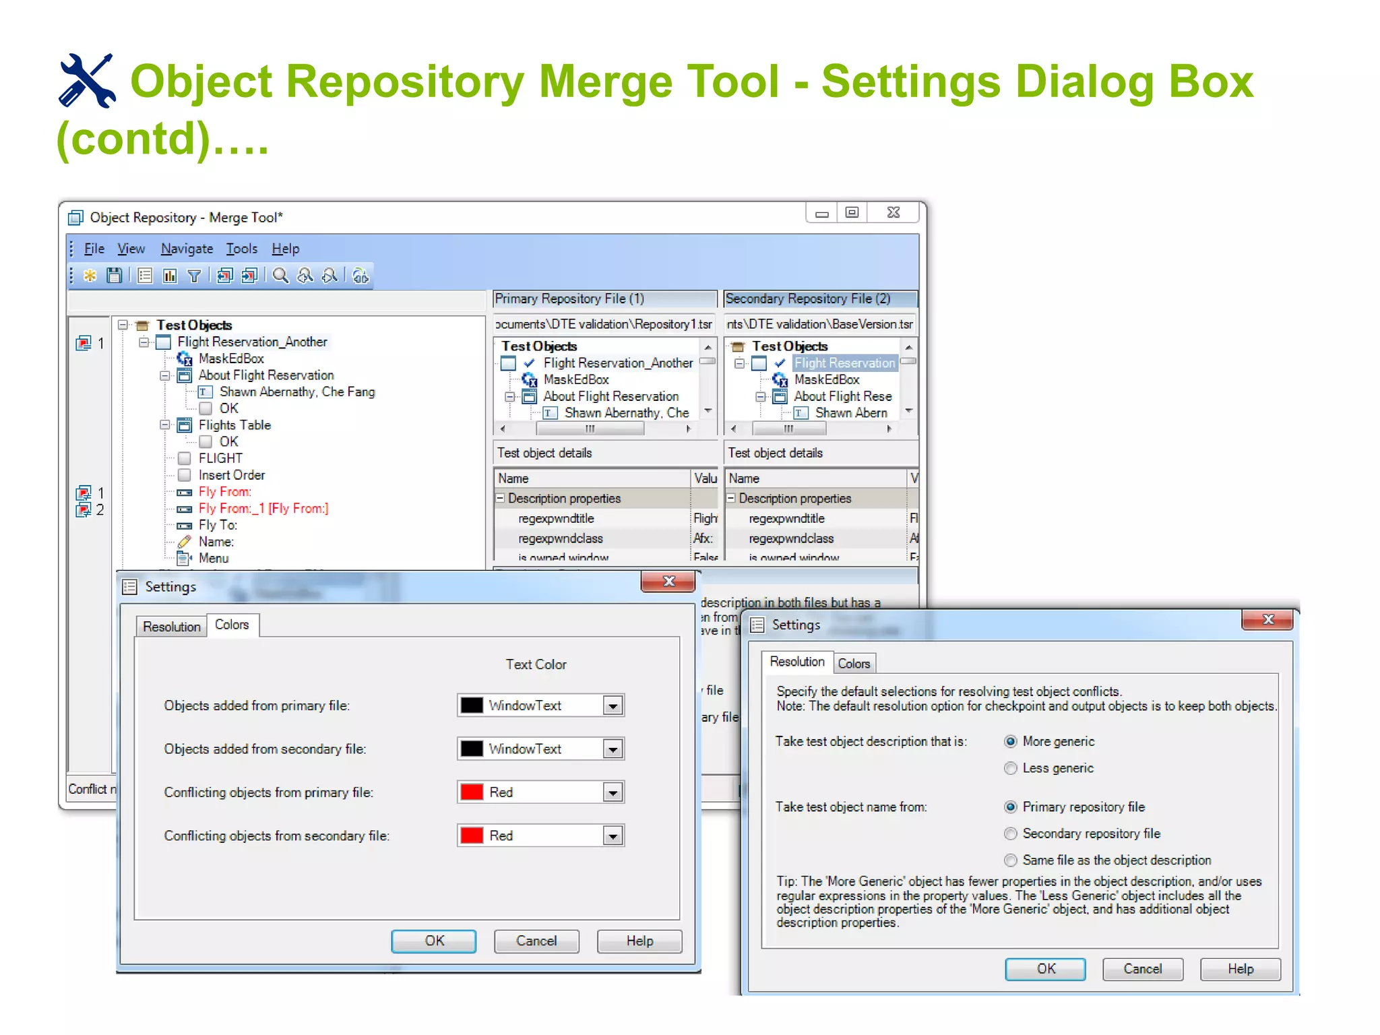Select Primary repository file radio button
This screenshot has width=1380, height=1035.
point(1010,807)
